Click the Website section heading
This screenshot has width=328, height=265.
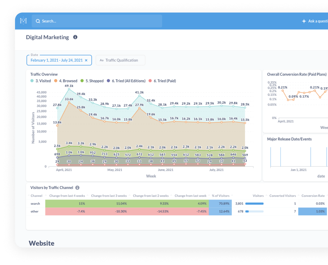coord(42,243)
